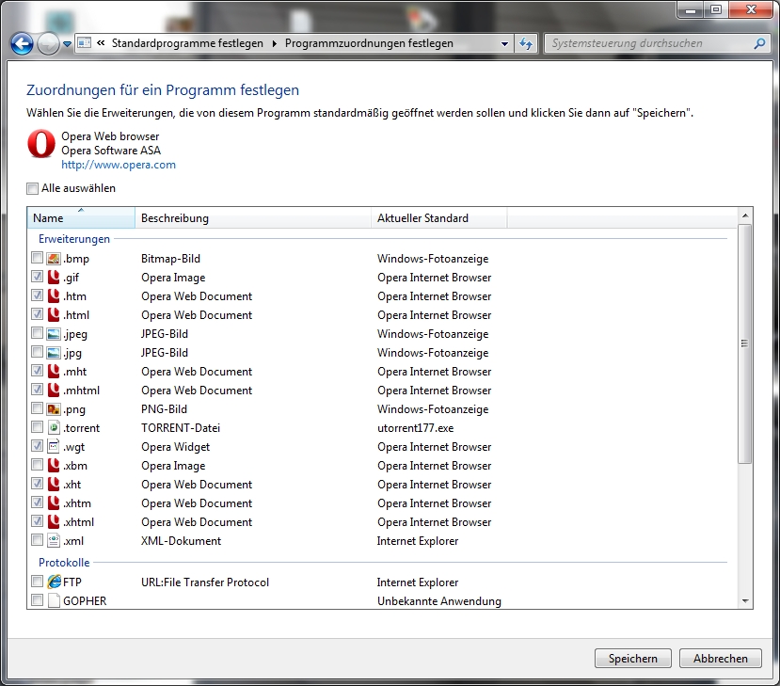This screenshot has height=686, width=780.
Task: Click the Bitmap-Bild description text
Action: (170, 258)
